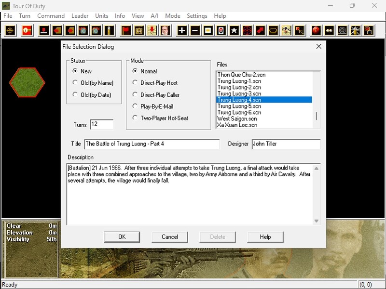This screenshot has height=289, width=386.
Task: Click the red-and-white unit card icon
Action: click(221, 31)
